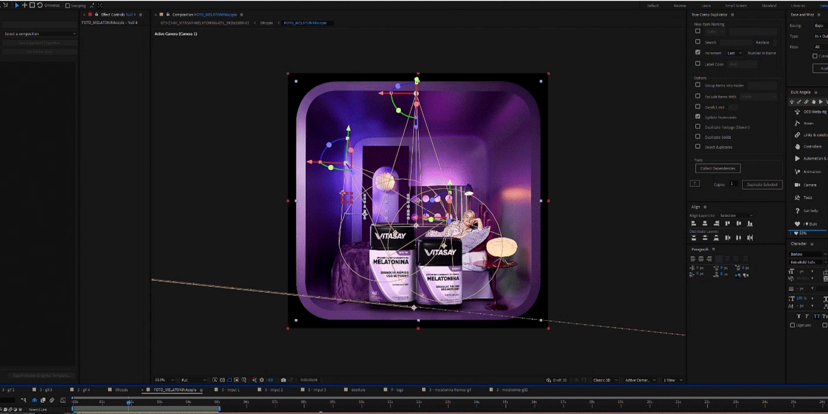Click the Collect Dependencies button
828x414 pixels.
(717, 169)
